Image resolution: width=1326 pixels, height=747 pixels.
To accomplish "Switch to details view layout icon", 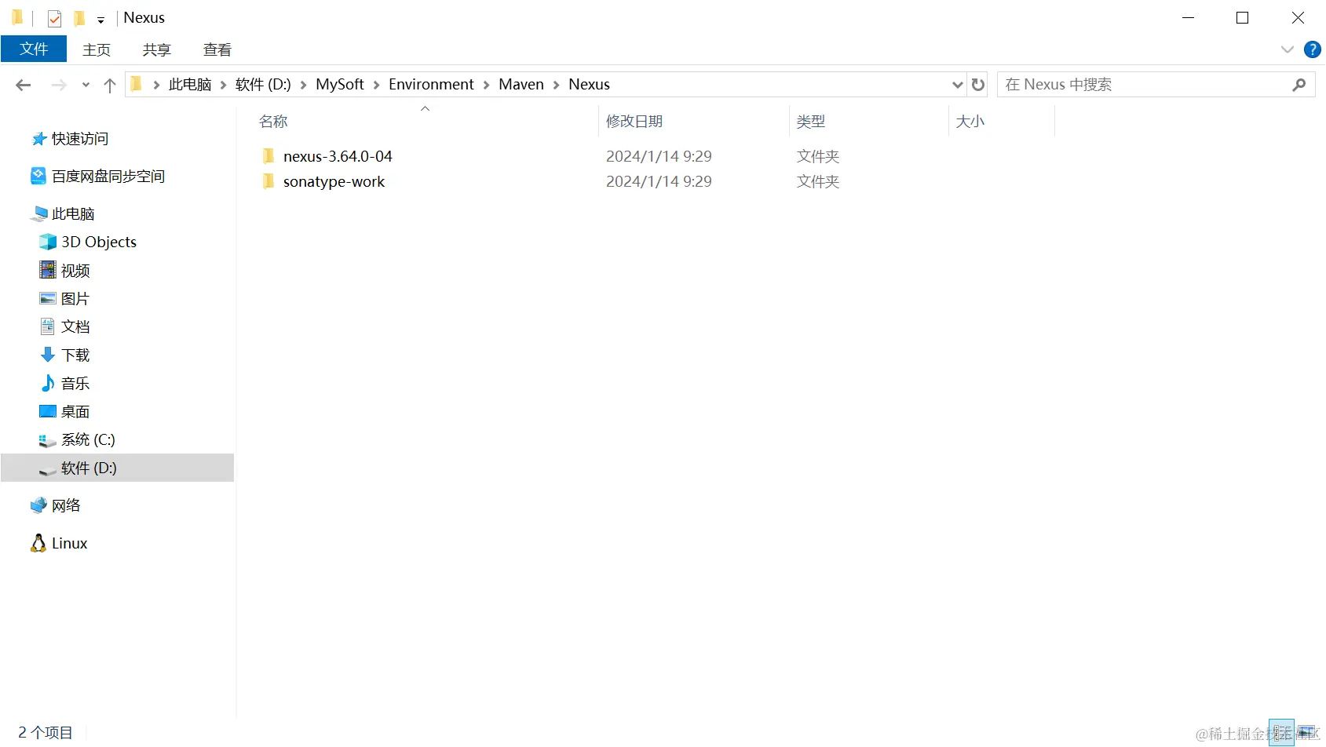I will click(x=1281, y=733).
